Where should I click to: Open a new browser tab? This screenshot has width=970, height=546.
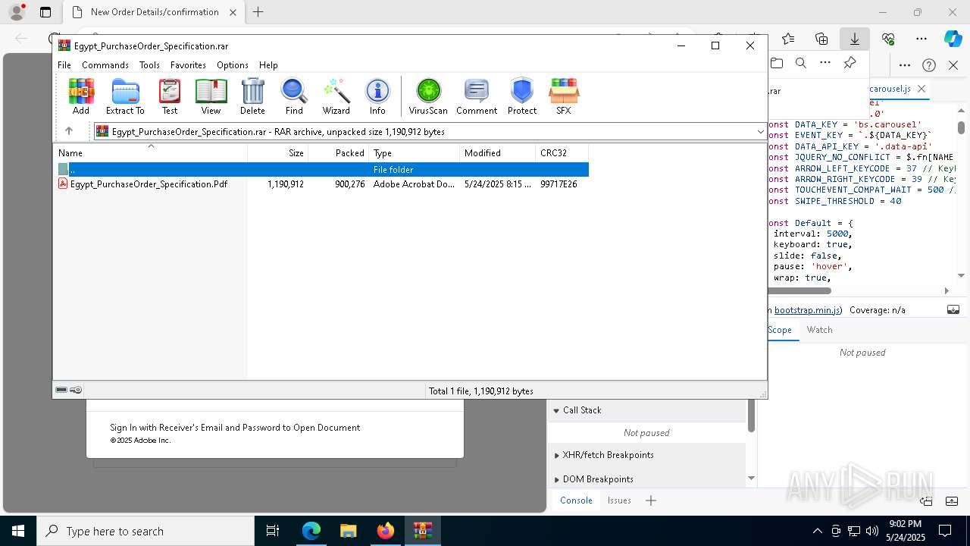point(258,12)
